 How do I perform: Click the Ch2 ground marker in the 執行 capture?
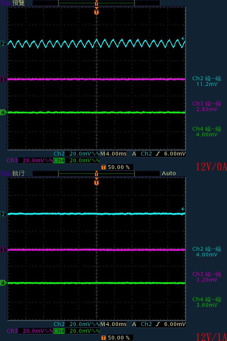[3, 215]
